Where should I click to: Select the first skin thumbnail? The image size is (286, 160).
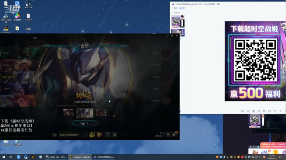pyautogui.click(x=69, y=112)
